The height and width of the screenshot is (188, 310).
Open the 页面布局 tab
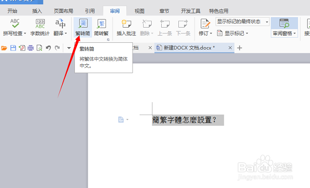click(x=63, y=11)
